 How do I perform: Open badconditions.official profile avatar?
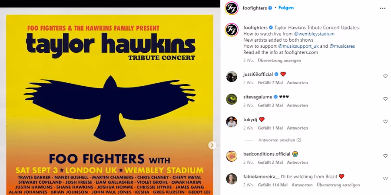[232, 156]
